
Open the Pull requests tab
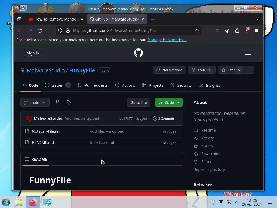[x=93, y=85]
